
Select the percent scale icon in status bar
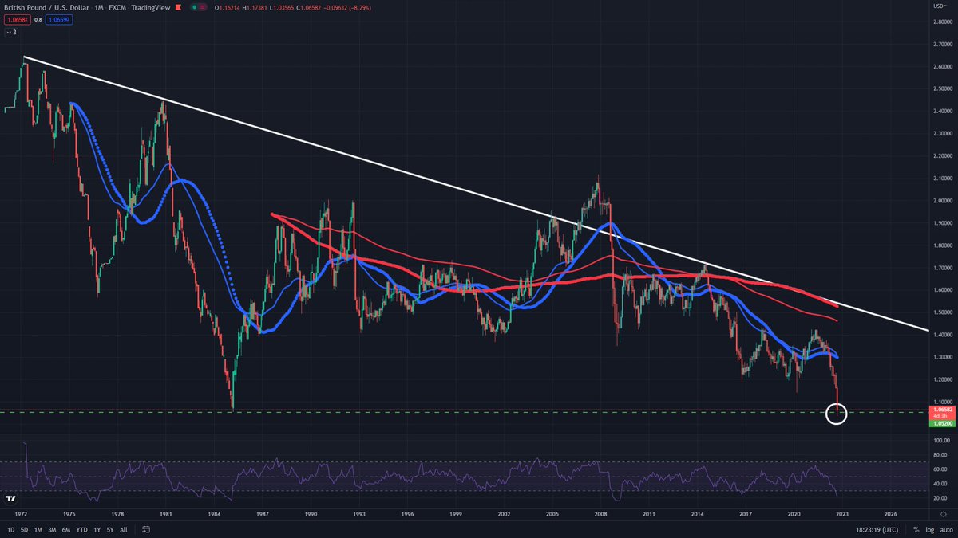915,530
